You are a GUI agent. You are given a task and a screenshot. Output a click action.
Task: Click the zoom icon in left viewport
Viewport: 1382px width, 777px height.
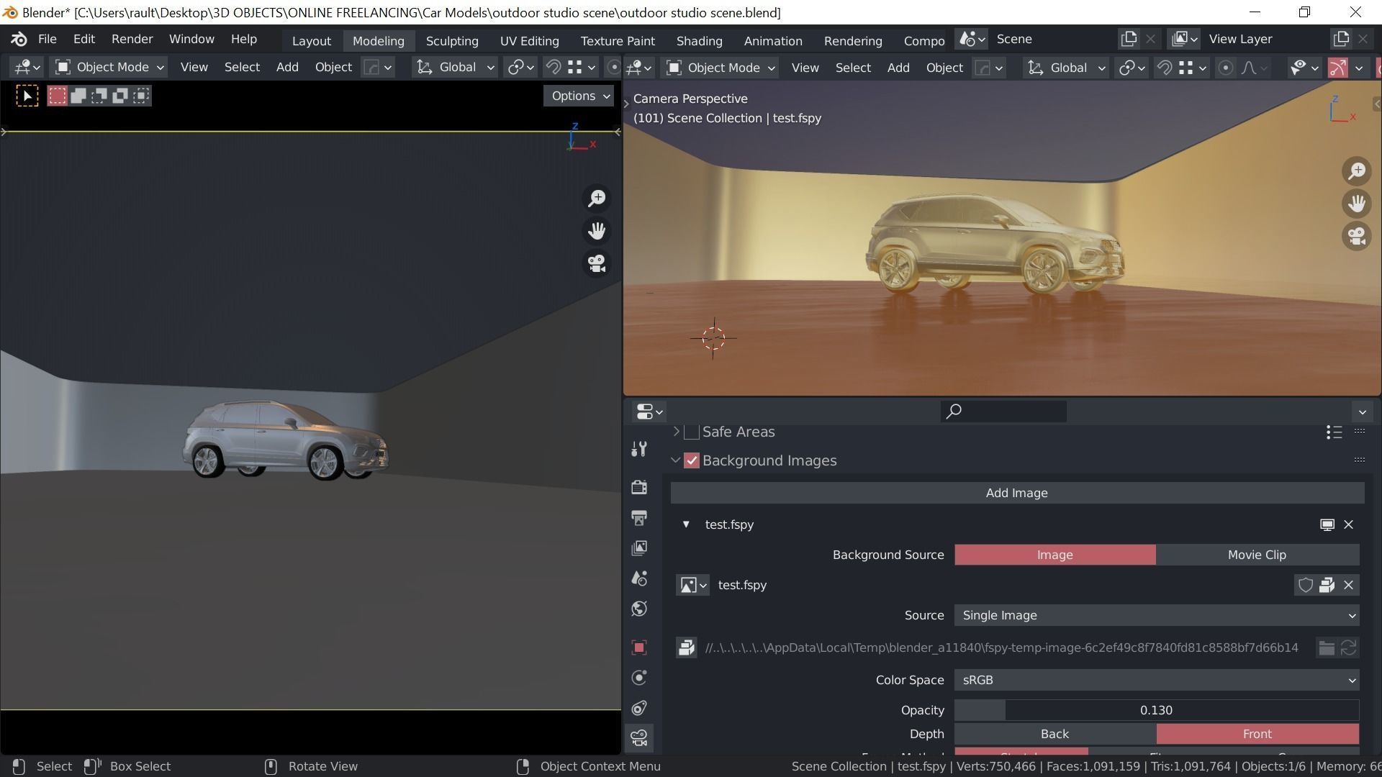coord(597,199)
